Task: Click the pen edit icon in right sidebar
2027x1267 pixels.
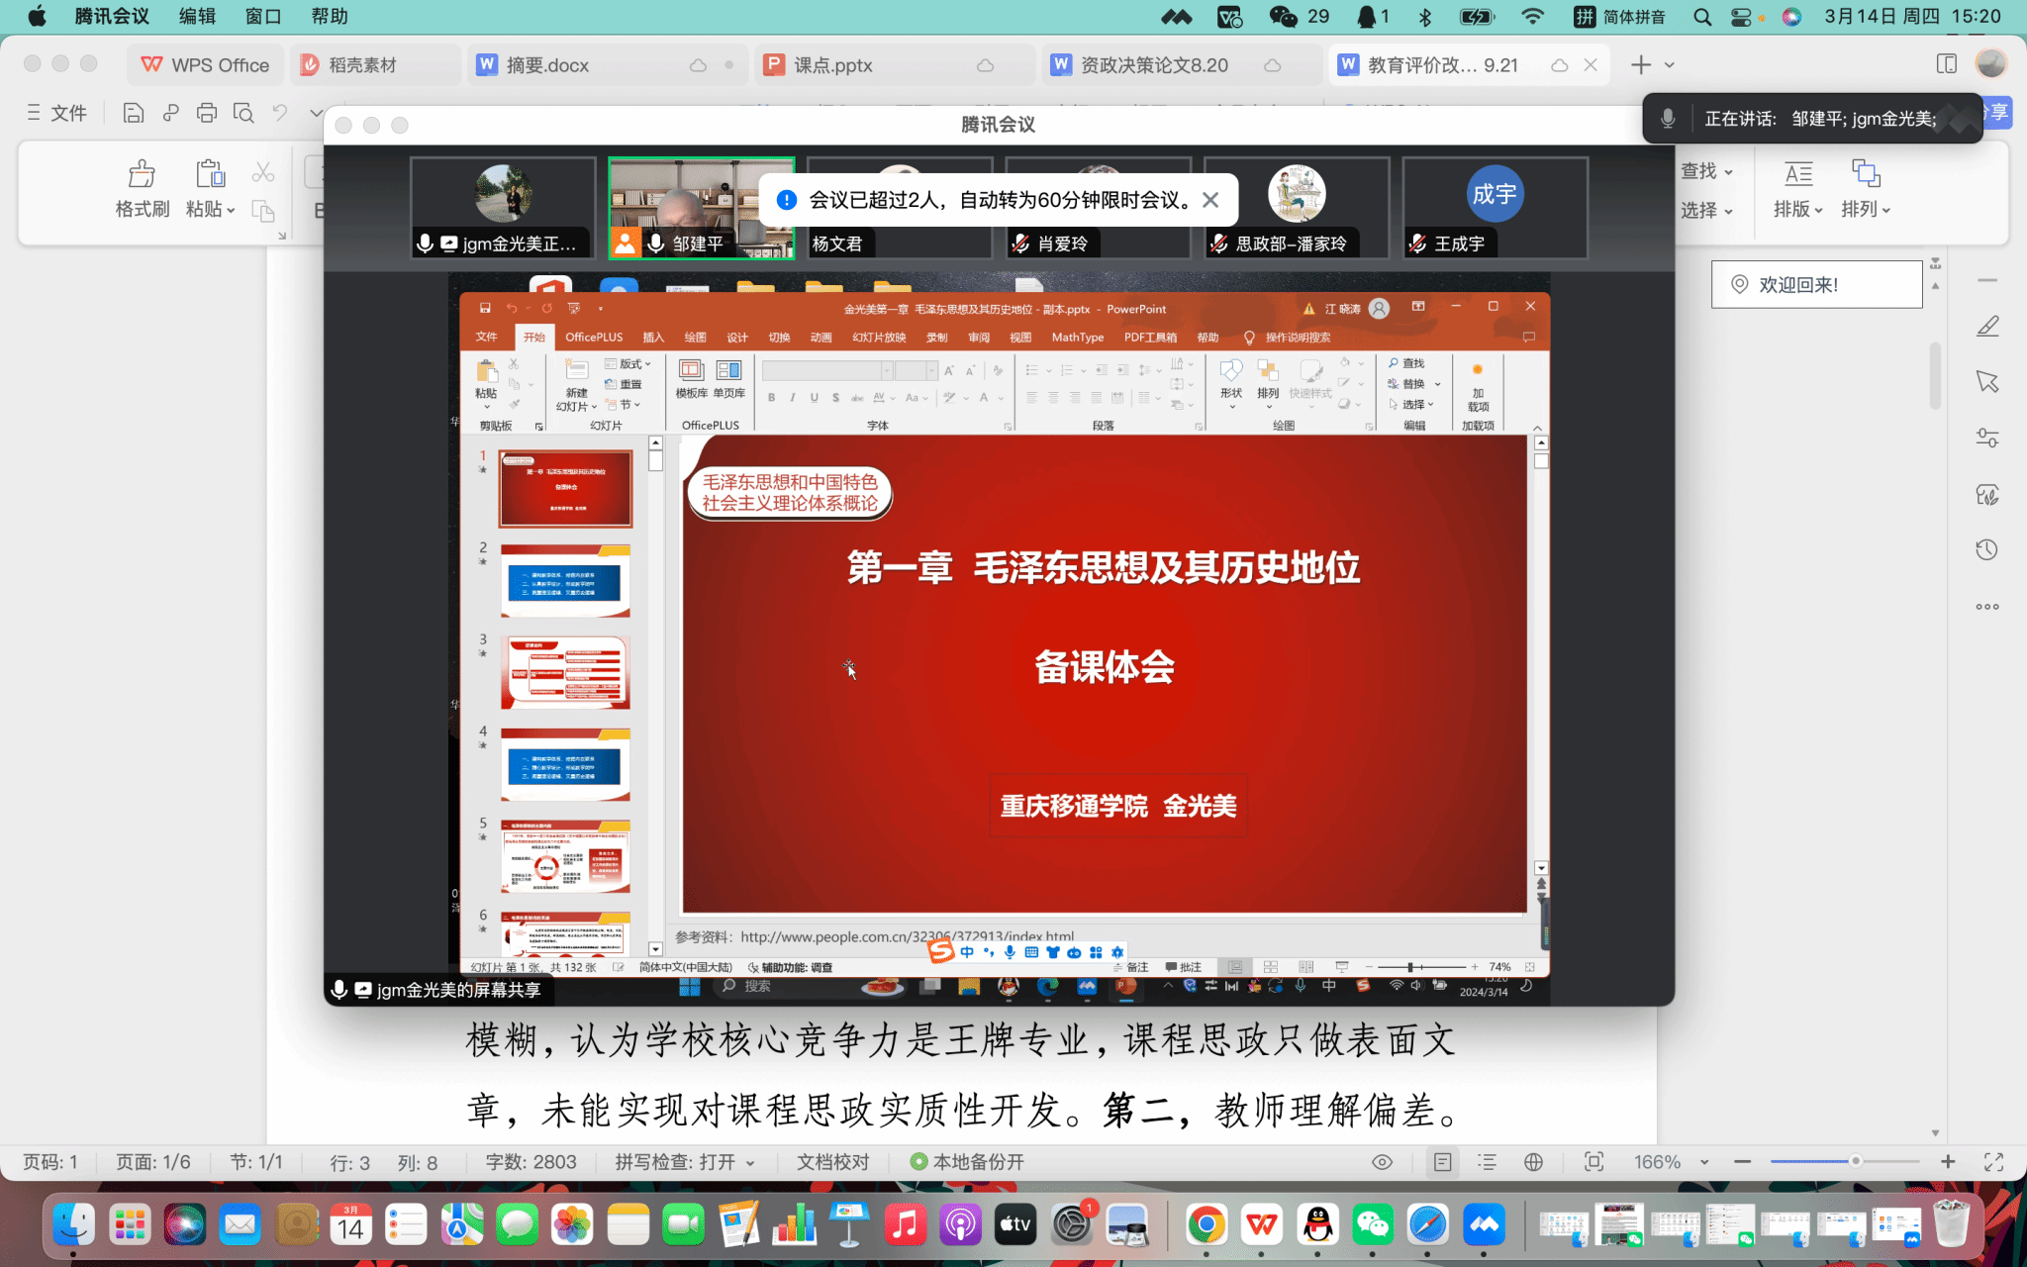Action: (1986, 327)
